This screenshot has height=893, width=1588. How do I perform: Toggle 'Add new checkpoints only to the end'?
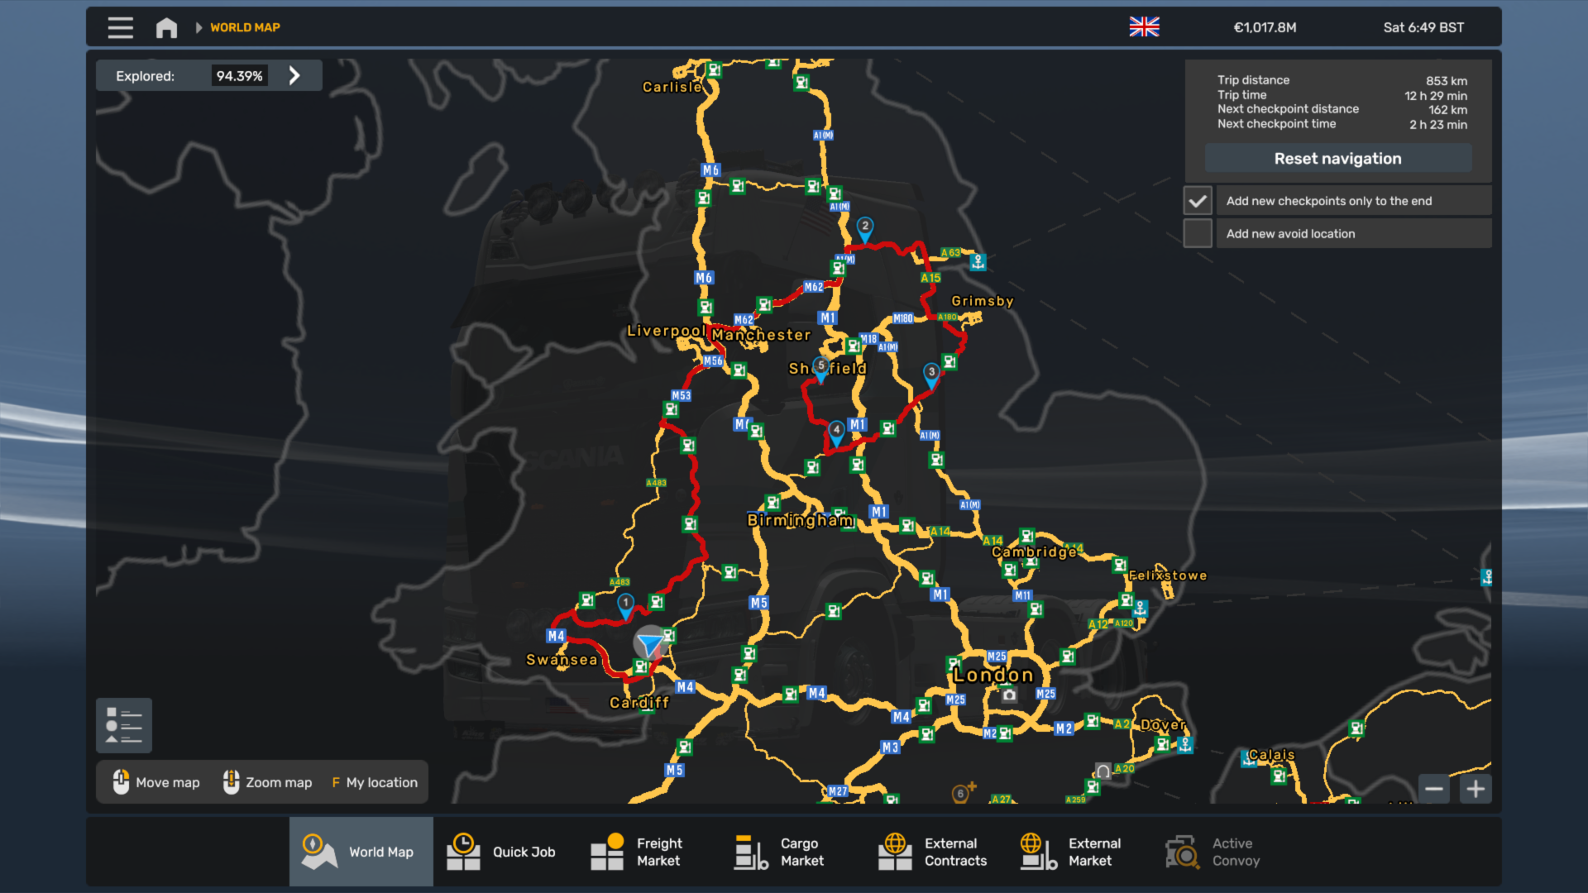pos(1198,201)
